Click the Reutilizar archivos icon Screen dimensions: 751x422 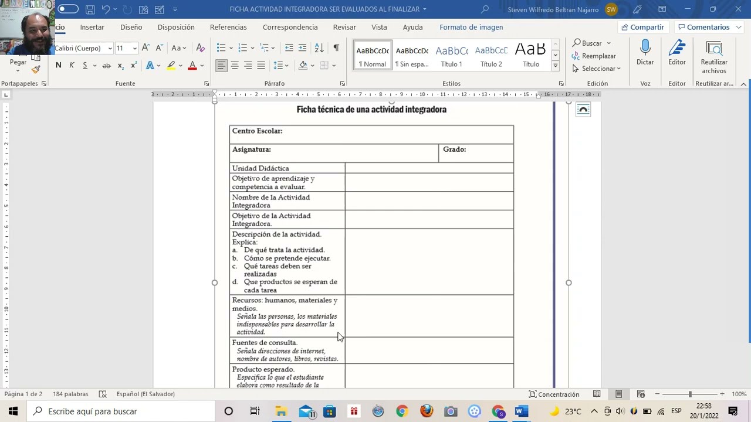point(713,48)
